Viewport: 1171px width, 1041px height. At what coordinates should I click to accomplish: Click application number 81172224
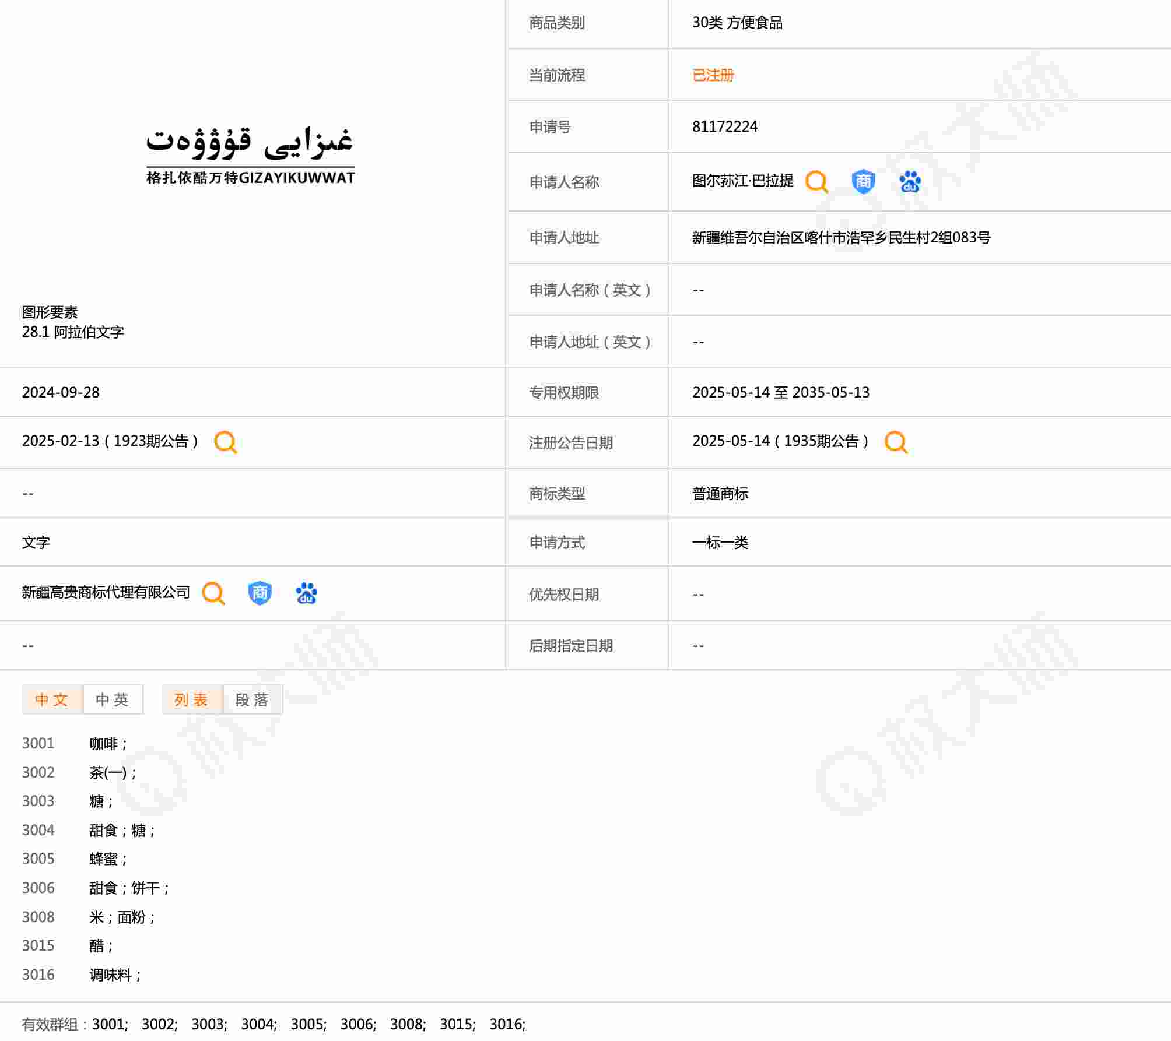point(725,126)
